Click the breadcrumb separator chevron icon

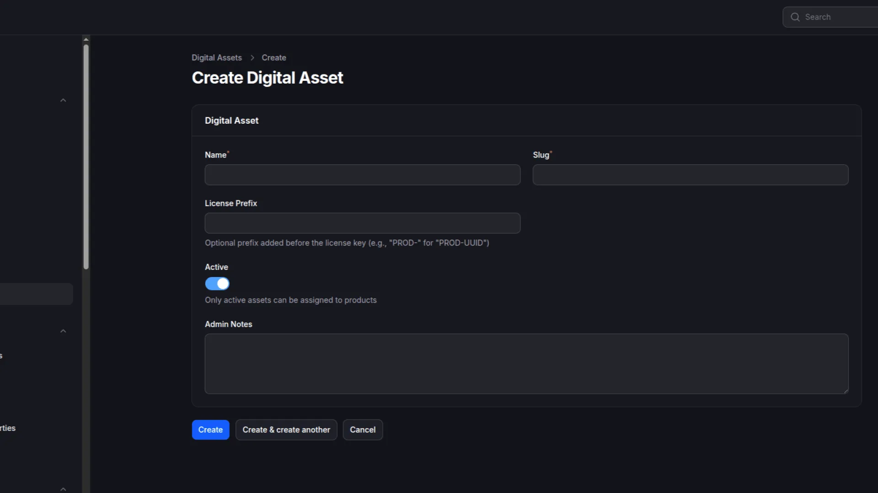(x=252, y=58)
